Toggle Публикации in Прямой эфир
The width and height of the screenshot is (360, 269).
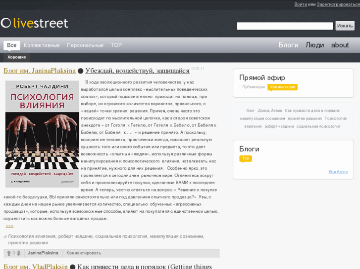click(x=254, y=87)
